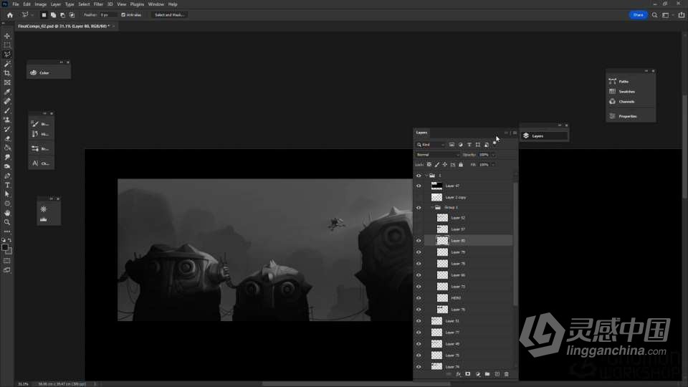
Task: Open the Layers panel flyout menu
Action: 515,133
